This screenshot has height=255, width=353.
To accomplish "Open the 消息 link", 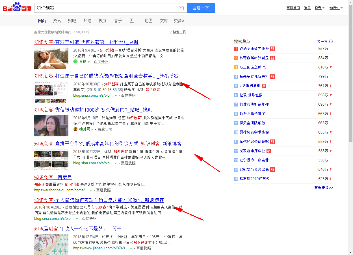I will 307,8.
